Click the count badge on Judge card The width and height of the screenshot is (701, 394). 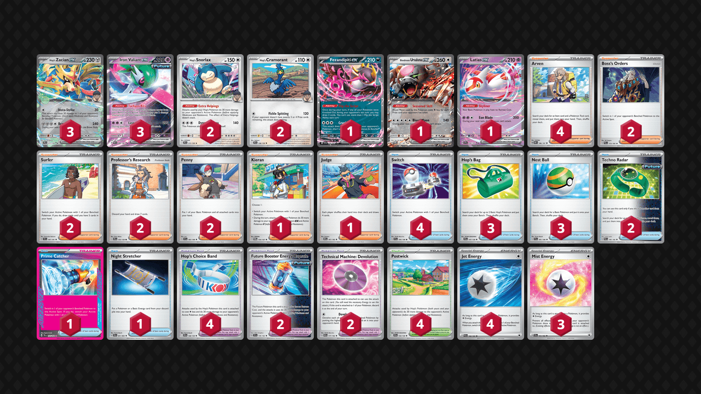pyautogui.click(x=350, y=228)
